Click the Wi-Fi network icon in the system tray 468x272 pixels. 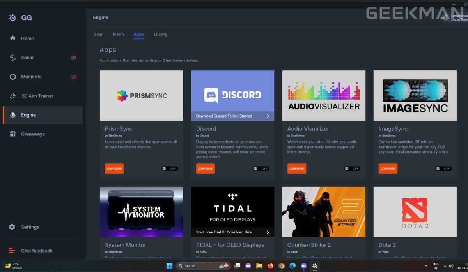pyautogui.click(x=445, y=266)
